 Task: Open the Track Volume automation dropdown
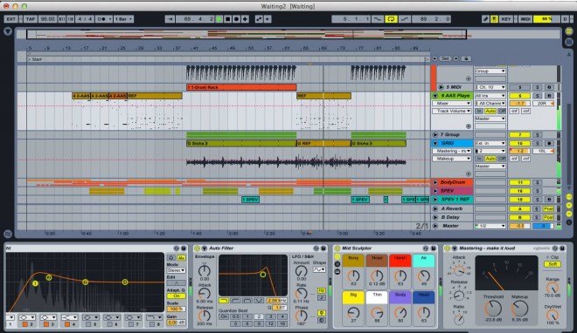point(452,111)
